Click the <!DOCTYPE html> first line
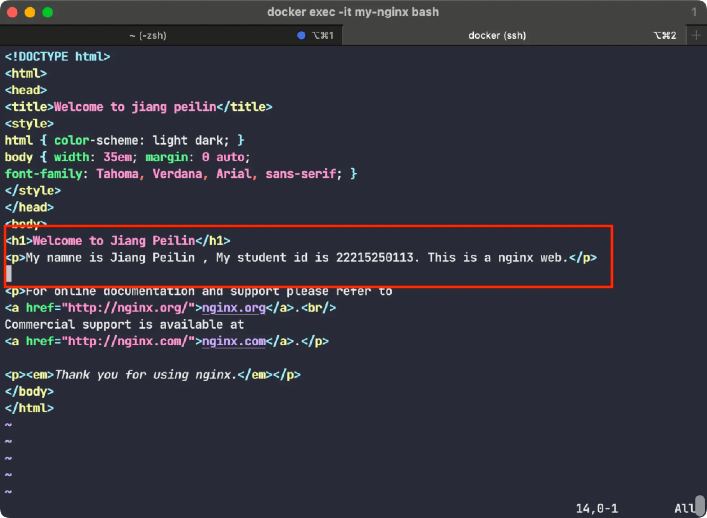 [58, 57]
